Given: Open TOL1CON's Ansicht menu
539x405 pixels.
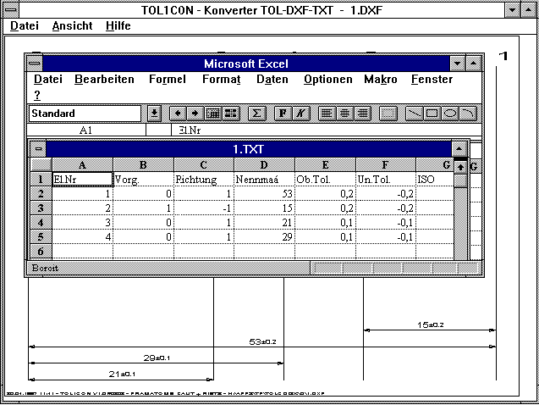Looking at the screenshot, I should [x=72, y=25].
